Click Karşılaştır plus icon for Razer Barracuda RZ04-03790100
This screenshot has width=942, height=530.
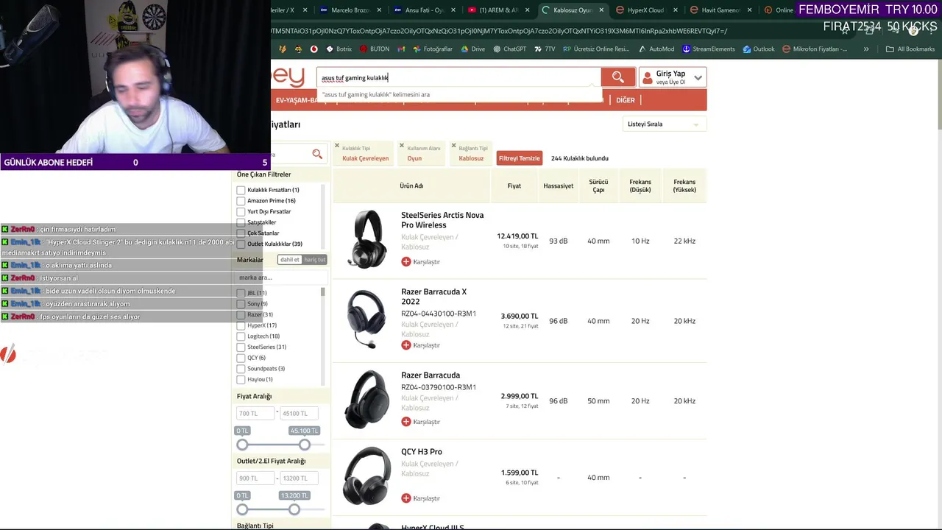(x=406, y=422)
